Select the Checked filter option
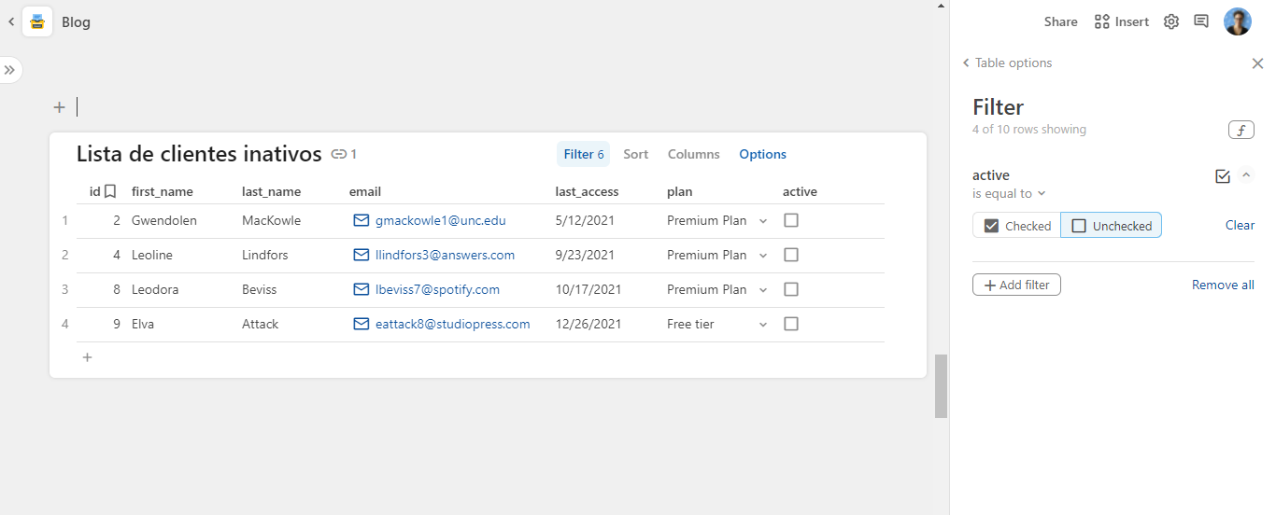 [1016, 226]
